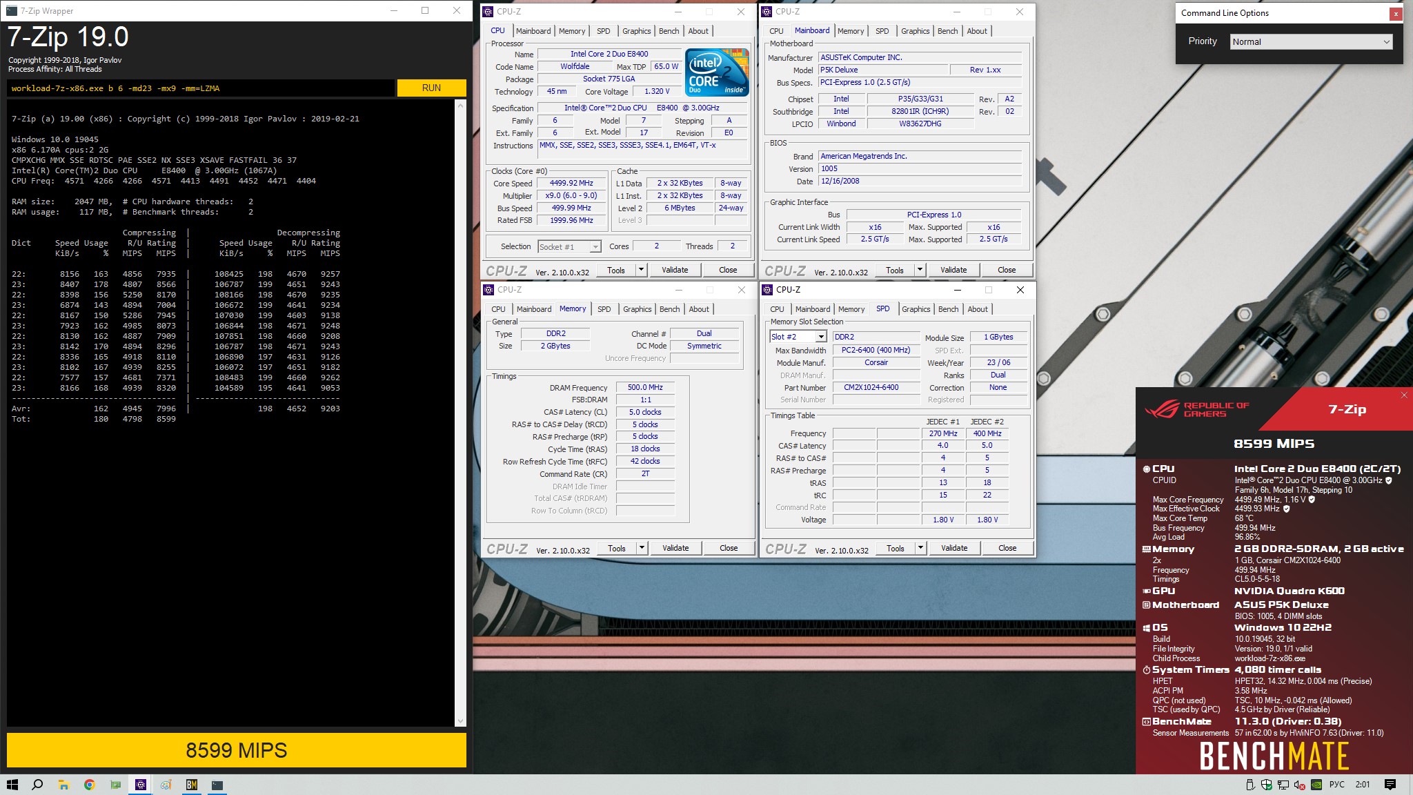Image resolution: width=1413 pixels, height=795 pixels.
Task: Click Validate in CPU-Z CPU window
Action: click(675, 270)
